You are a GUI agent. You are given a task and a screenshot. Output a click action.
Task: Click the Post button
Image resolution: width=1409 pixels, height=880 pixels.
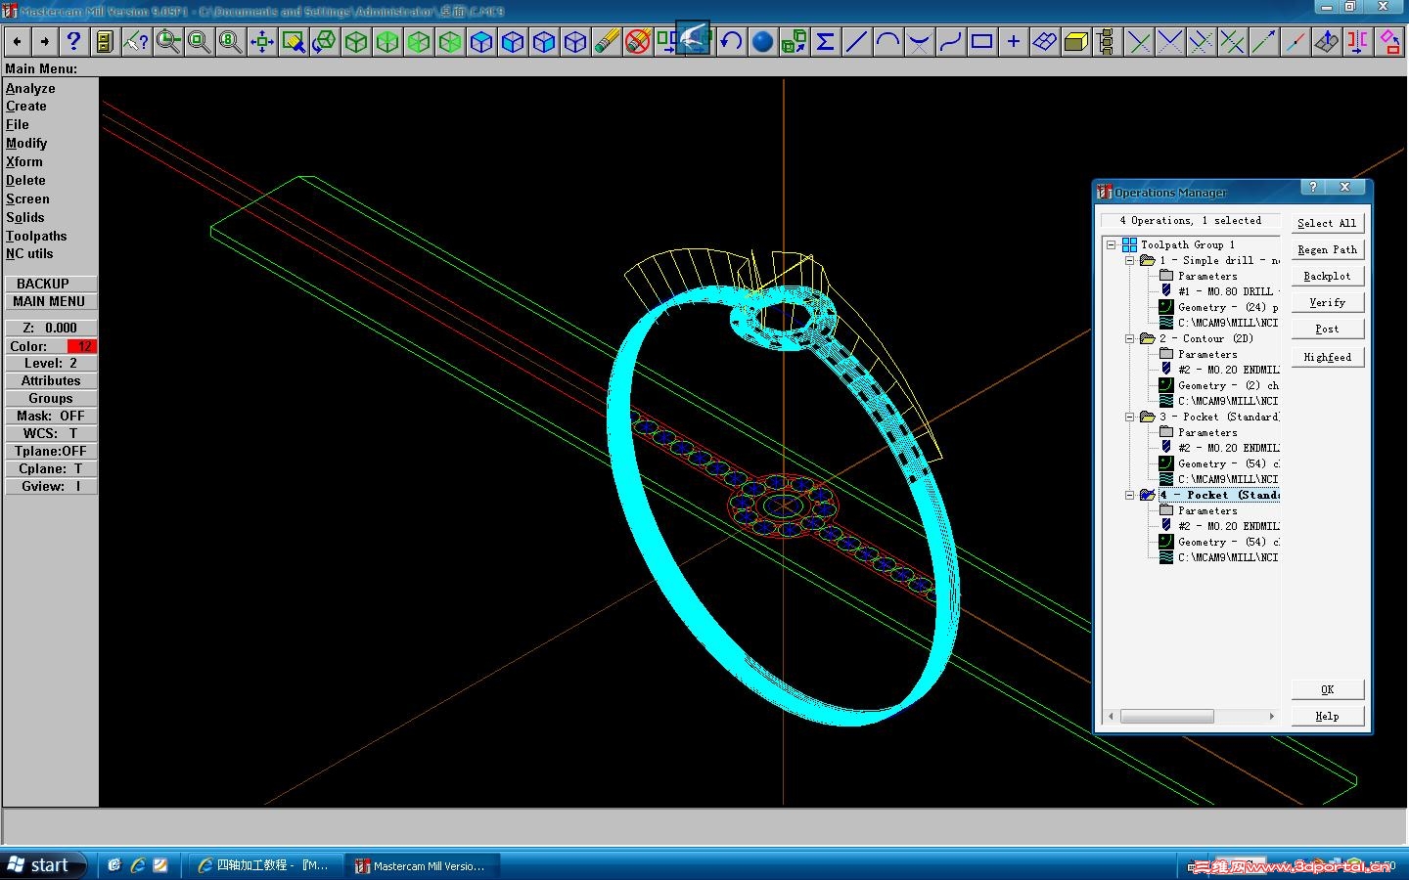point(1327,329)
